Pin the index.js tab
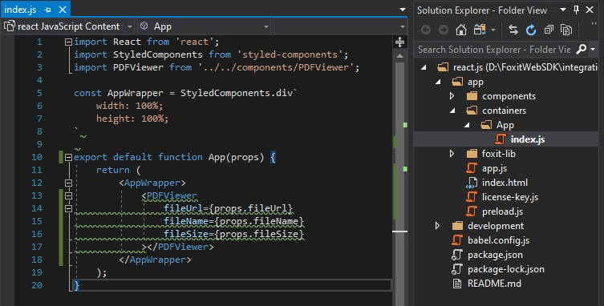604x306 pixels. tap(48, 10)
